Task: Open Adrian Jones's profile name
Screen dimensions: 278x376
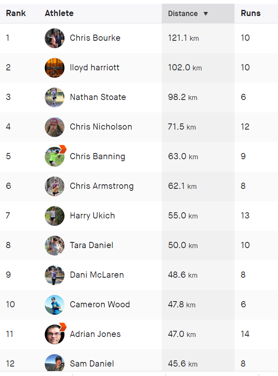Action: 95,334
